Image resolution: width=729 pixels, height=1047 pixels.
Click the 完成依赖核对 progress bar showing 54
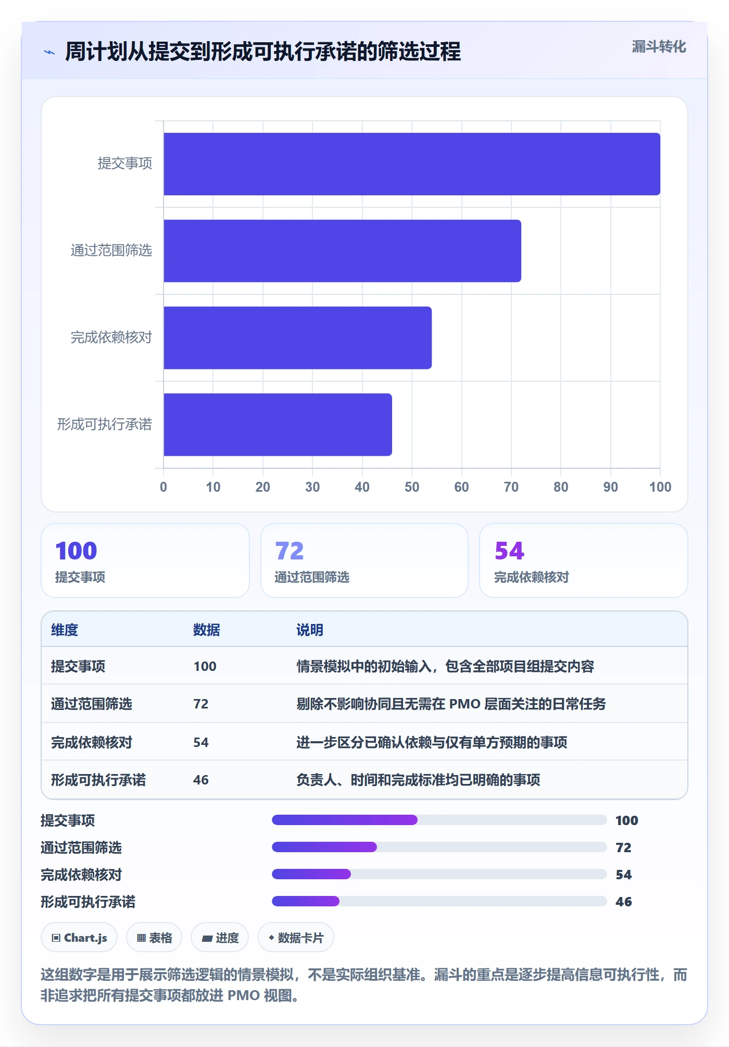coord(439,874)
